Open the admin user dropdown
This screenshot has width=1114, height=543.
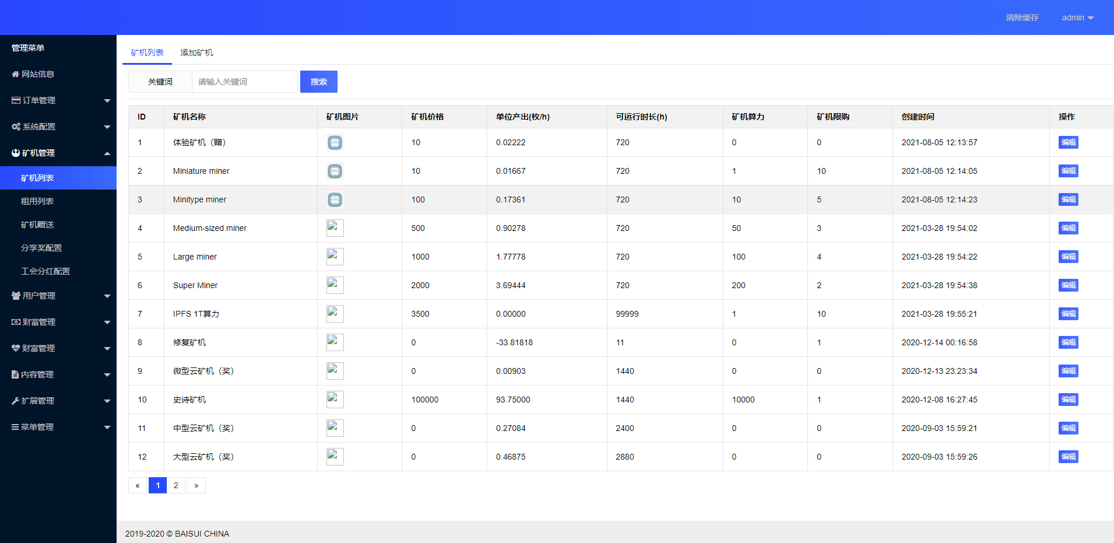pos(1077,17)
